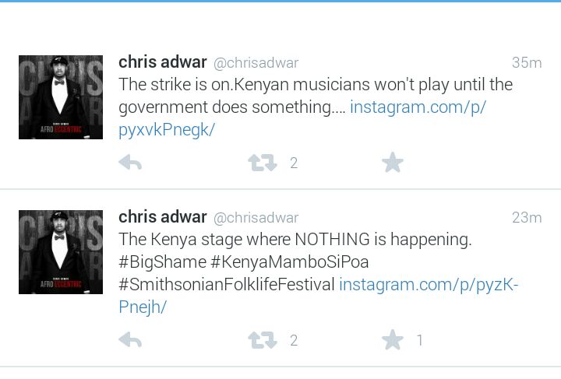Retweet the Kenya stage NOTHING tweet

[x=263, y=340]
